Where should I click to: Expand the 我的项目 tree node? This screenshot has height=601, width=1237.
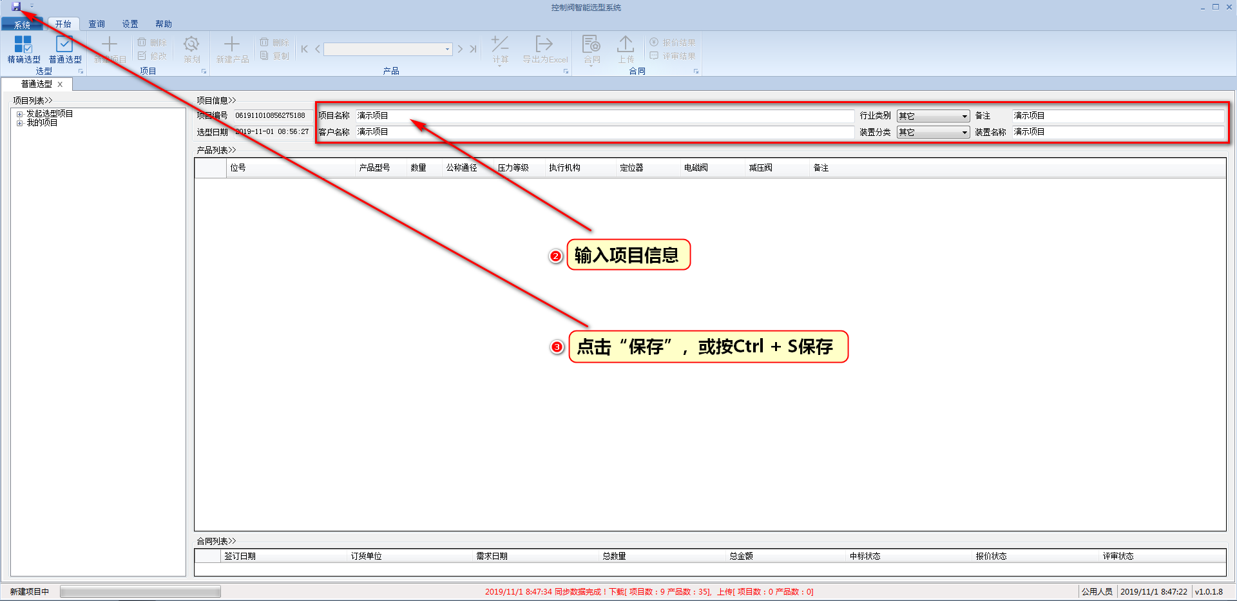point(20,123)
